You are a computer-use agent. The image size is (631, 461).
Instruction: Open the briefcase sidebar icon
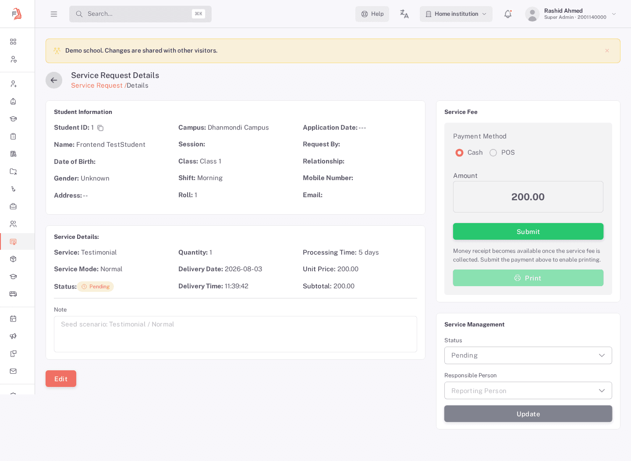(13, 206)
